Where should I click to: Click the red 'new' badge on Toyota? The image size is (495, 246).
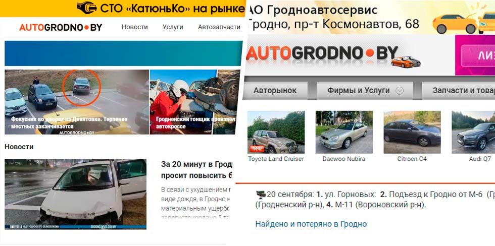pyautogui.click(x=257, y=148)
